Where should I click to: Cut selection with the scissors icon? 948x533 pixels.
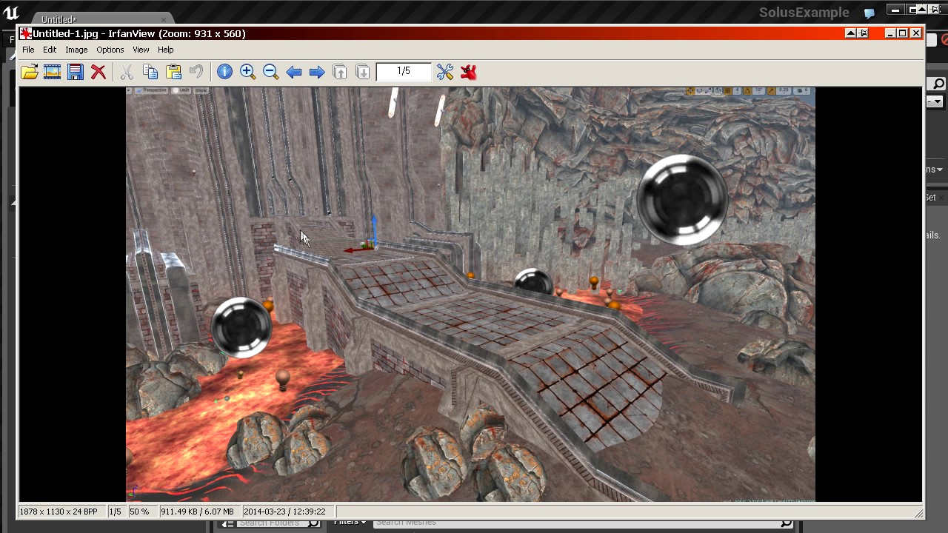click(127, 72)
